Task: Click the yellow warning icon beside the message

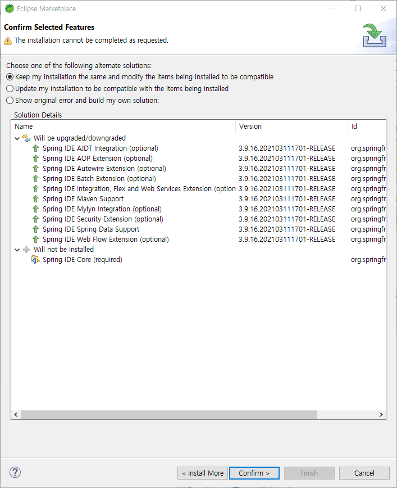Action: (8, 41)
